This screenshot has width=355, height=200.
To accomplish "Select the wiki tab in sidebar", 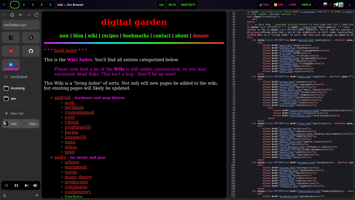I will [11, 124].
